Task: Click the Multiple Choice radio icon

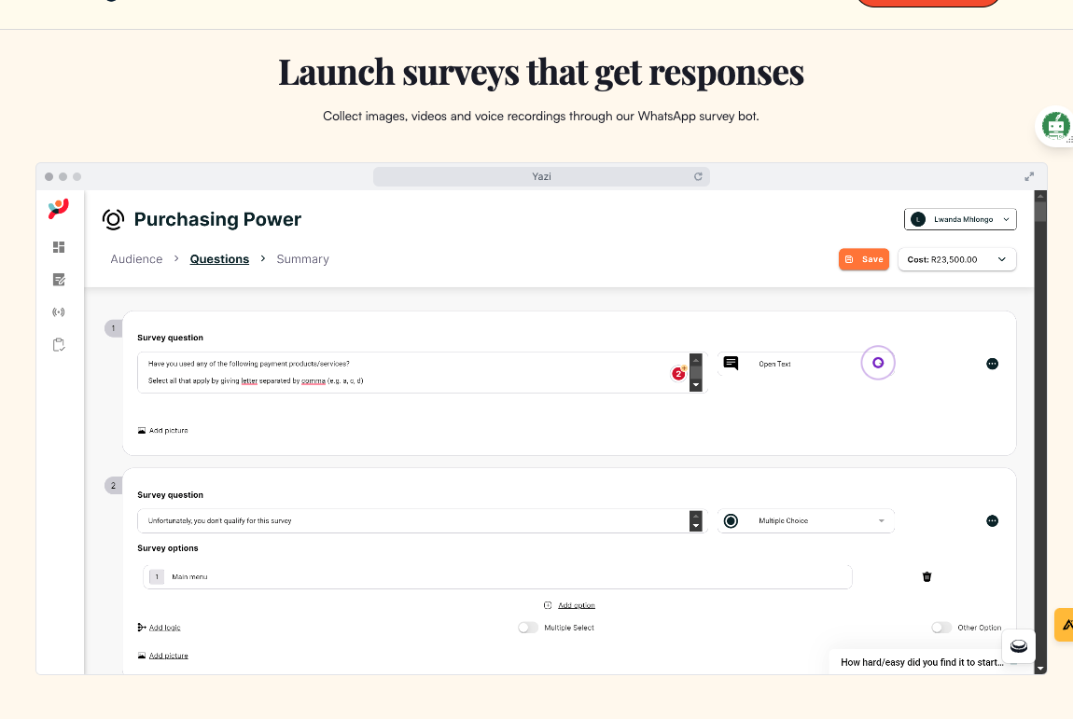Action: pyautogui.click(x=731, y=521)
